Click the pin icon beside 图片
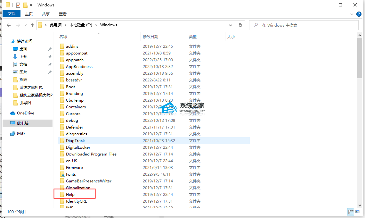This screenshot has height=218, width=365. point(50,72)
